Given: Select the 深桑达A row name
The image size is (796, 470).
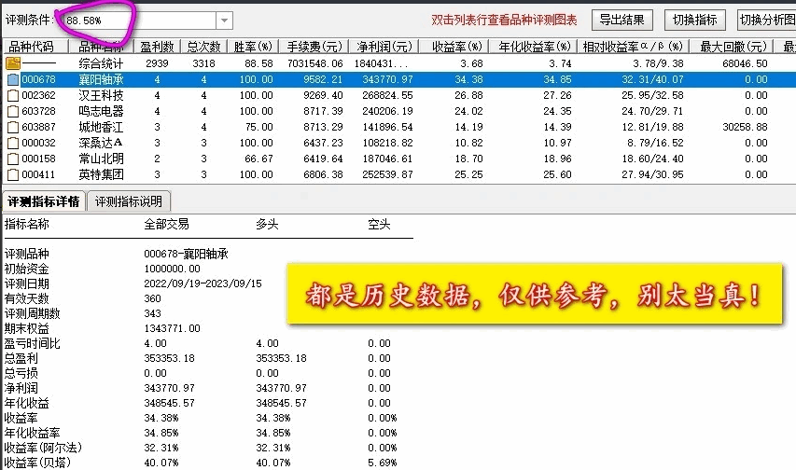Looking at the screenshot, I should pyautogui.click(x=101, y=143).
